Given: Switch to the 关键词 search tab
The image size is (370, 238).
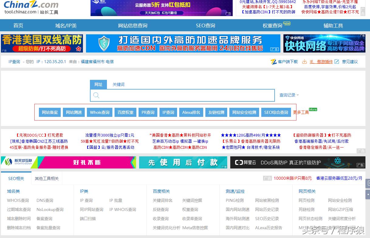Looking at the screenshot, I should click(x=118, y=85).
